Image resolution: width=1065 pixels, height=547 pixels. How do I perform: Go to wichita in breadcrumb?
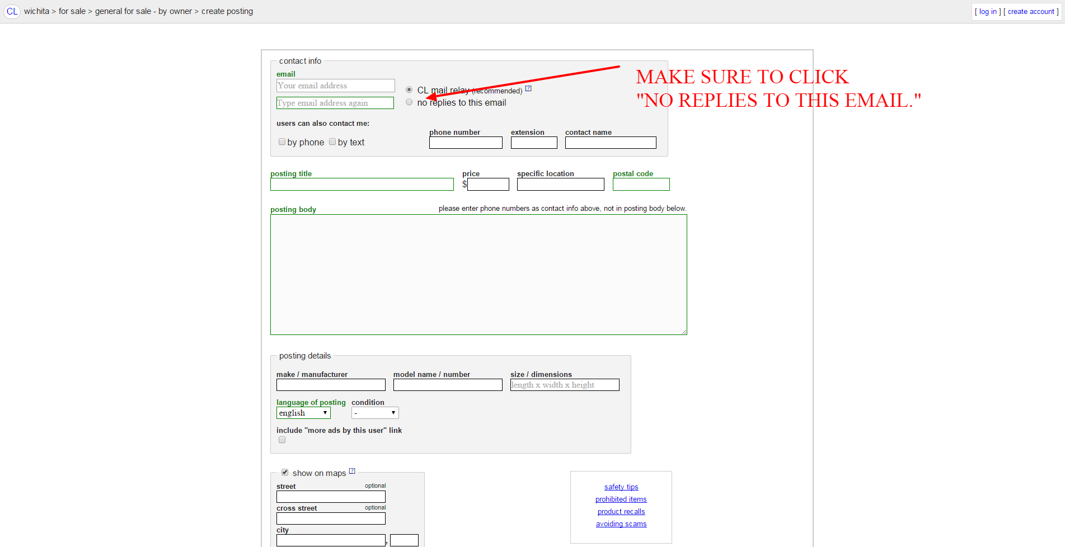[x=36, y=11]
